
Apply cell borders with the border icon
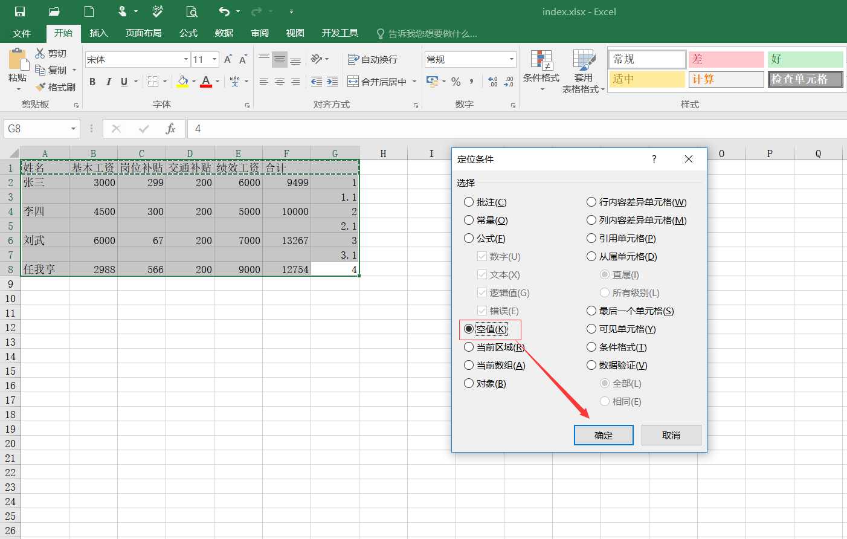153,82
